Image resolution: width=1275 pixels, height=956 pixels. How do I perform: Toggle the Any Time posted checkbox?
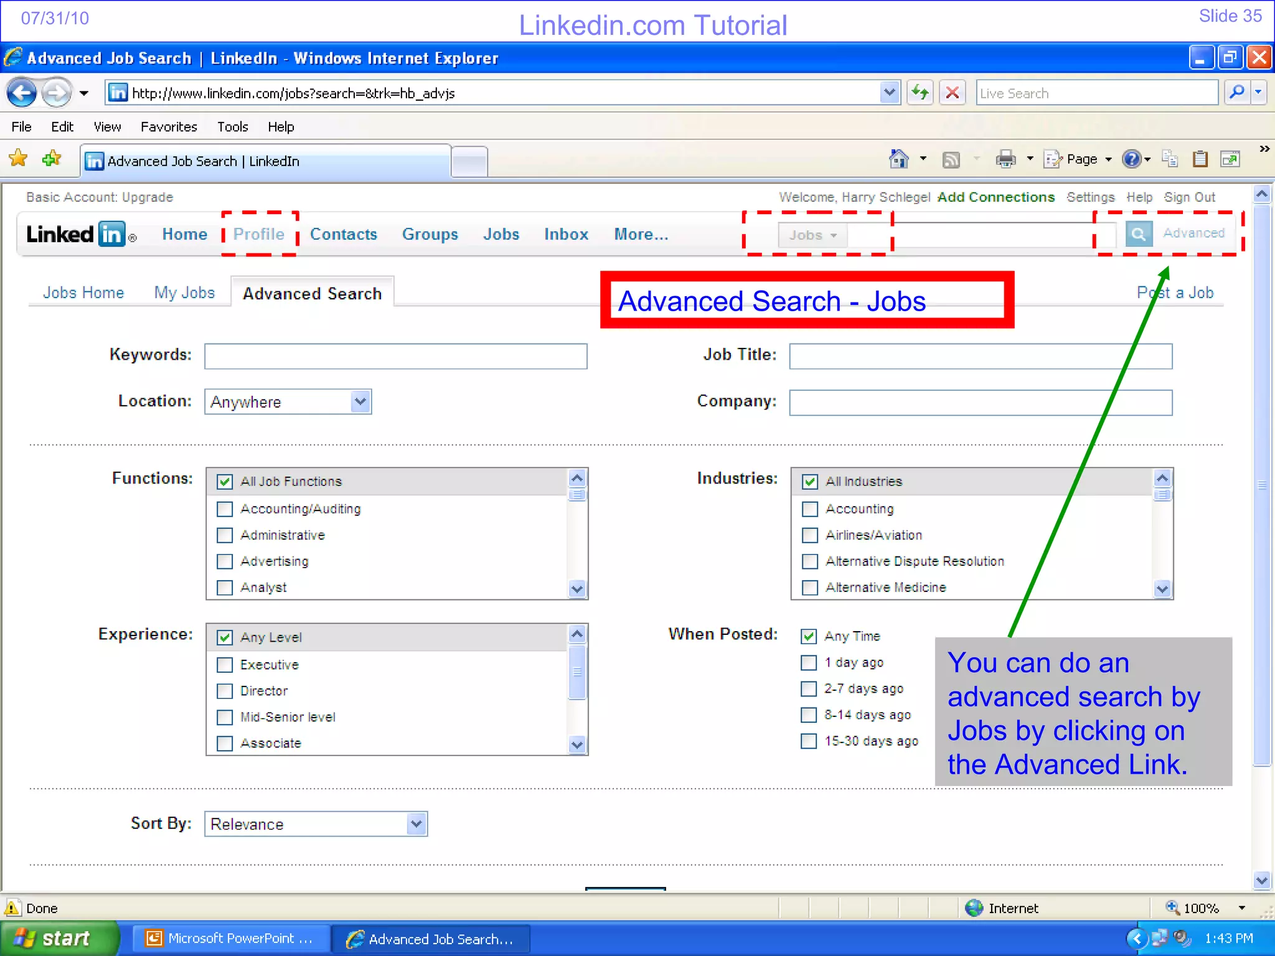click(809, 636)
